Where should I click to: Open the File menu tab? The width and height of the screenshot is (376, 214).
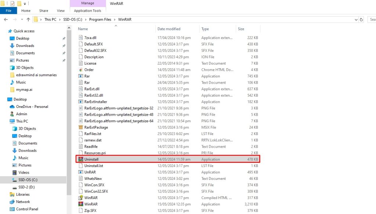(x=8, y=11)
